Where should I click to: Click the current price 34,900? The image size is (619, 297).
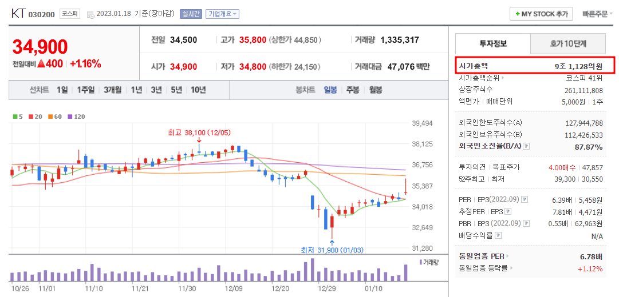tap(40, 47)
